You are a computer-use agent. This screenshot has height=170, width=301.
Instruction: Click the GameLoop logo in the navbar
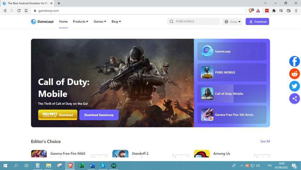click(x=42, y=21)
